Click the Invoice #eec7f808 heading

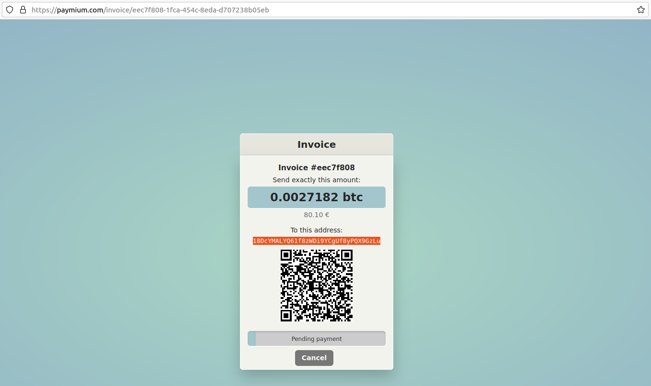317,167
